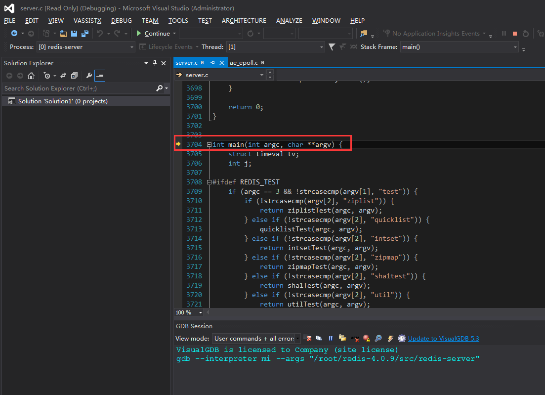Click the Open File folder icon
The image size is (545, 395).
(x=63, y=34)
